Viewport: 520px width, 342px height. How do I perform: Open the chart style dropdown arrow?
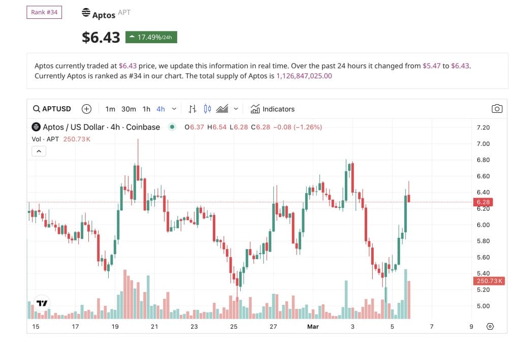coord(235,108)
